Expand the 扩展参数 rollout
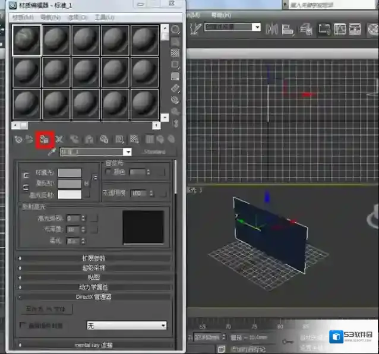379x354 pixels. [x=93, y=258]
